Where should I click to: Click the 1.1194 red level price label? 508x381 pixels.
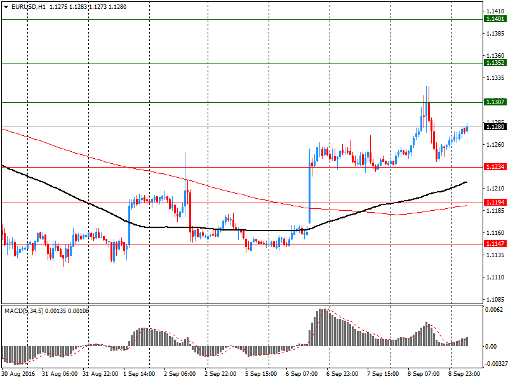click(495, 203)
